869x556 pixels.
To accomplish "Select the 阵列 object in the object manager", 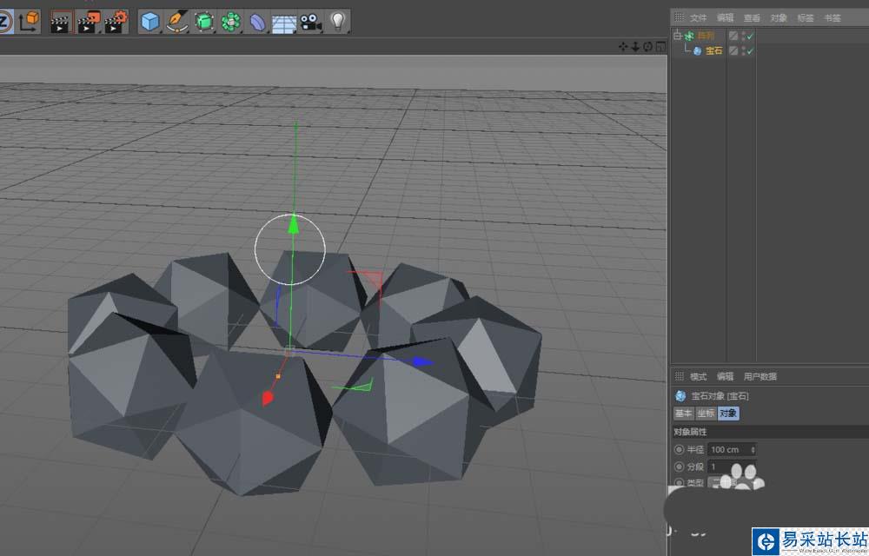I will [706, 36].
